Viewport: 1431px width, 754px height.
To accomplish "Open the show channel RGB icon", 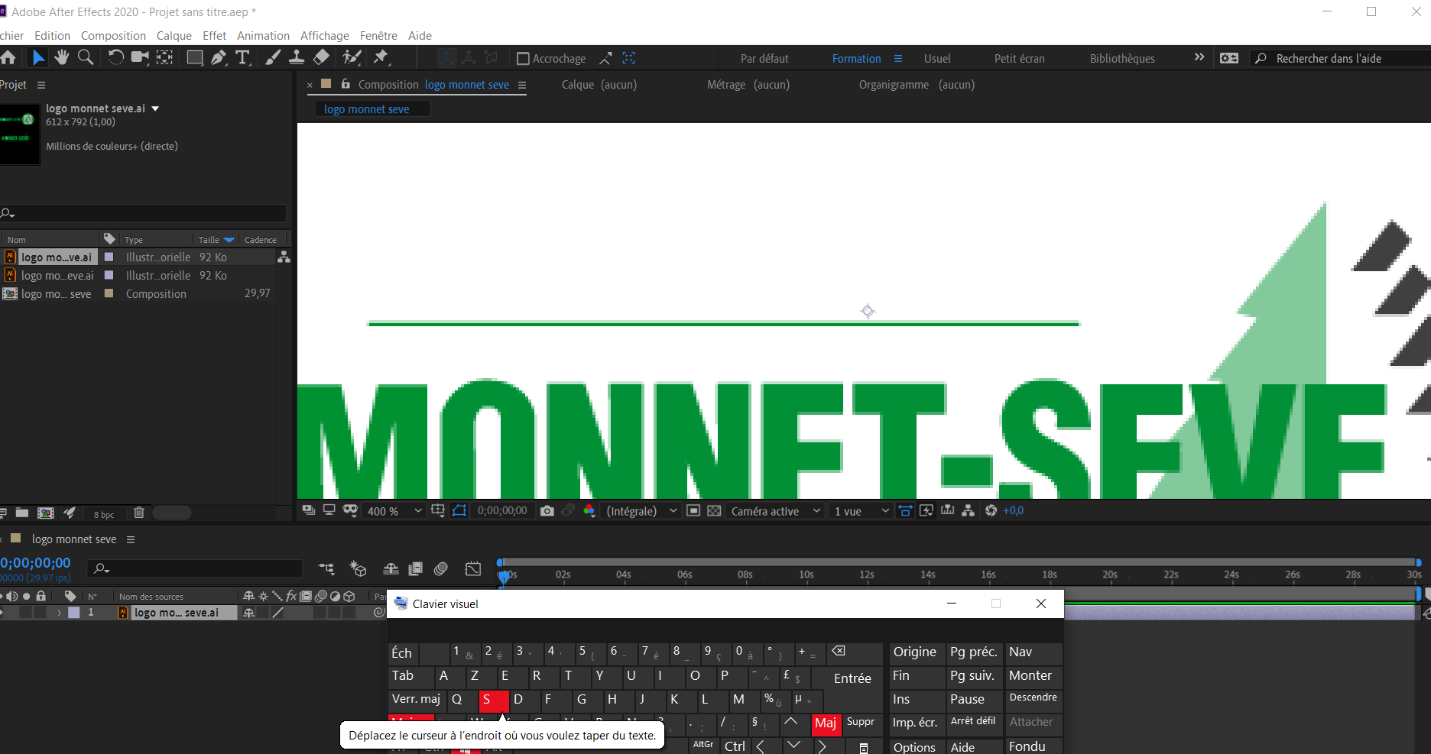I will tap(589, 511).
